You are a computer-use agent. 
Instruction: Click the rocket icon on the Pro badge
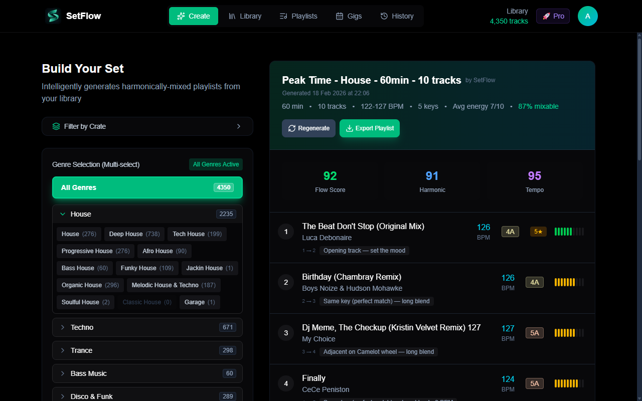(x=546, y=16)
